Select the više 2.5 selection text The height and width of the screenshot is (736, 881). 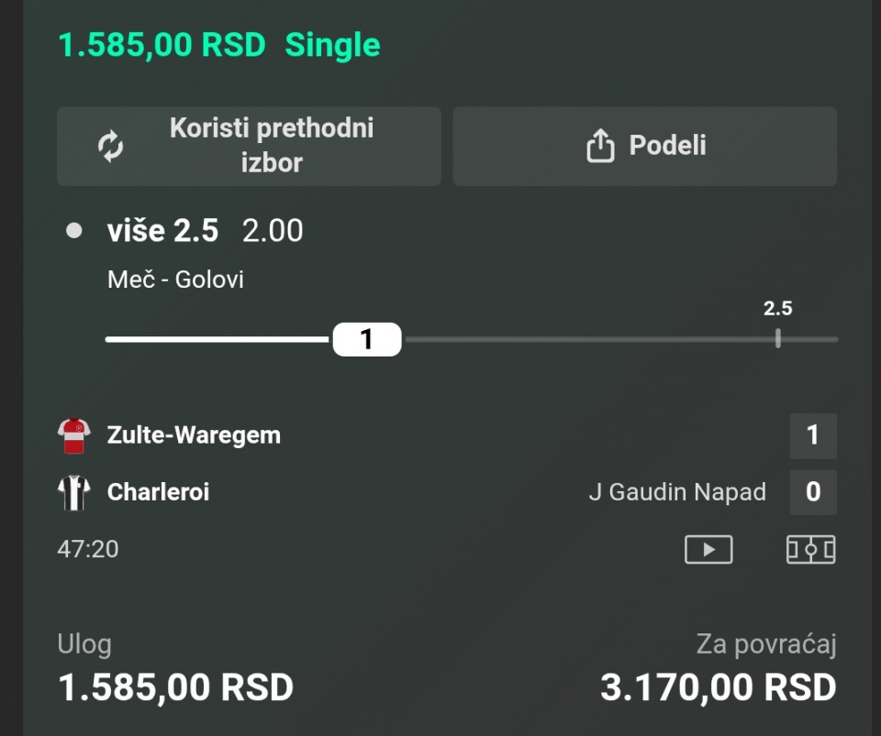162,231
